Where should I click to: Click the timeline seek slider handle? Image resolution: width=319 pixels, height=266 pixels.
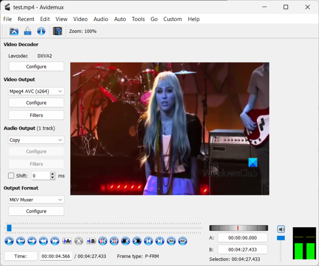tap(9, 228)
